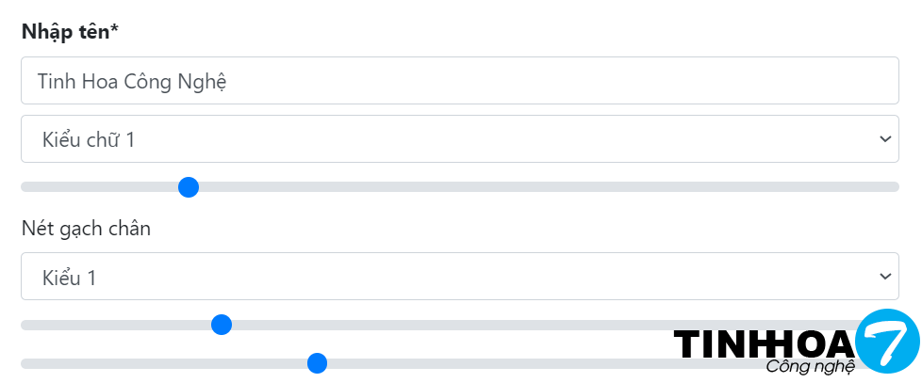Click the blue 7 logo icon
Image resolution: width=922 pixels, height=383 pixels.
point(886,341)
